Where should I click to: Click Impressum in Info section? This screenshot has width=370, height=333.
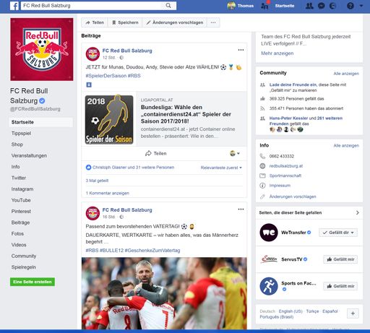pyautogui.click(x=280, y=186)
